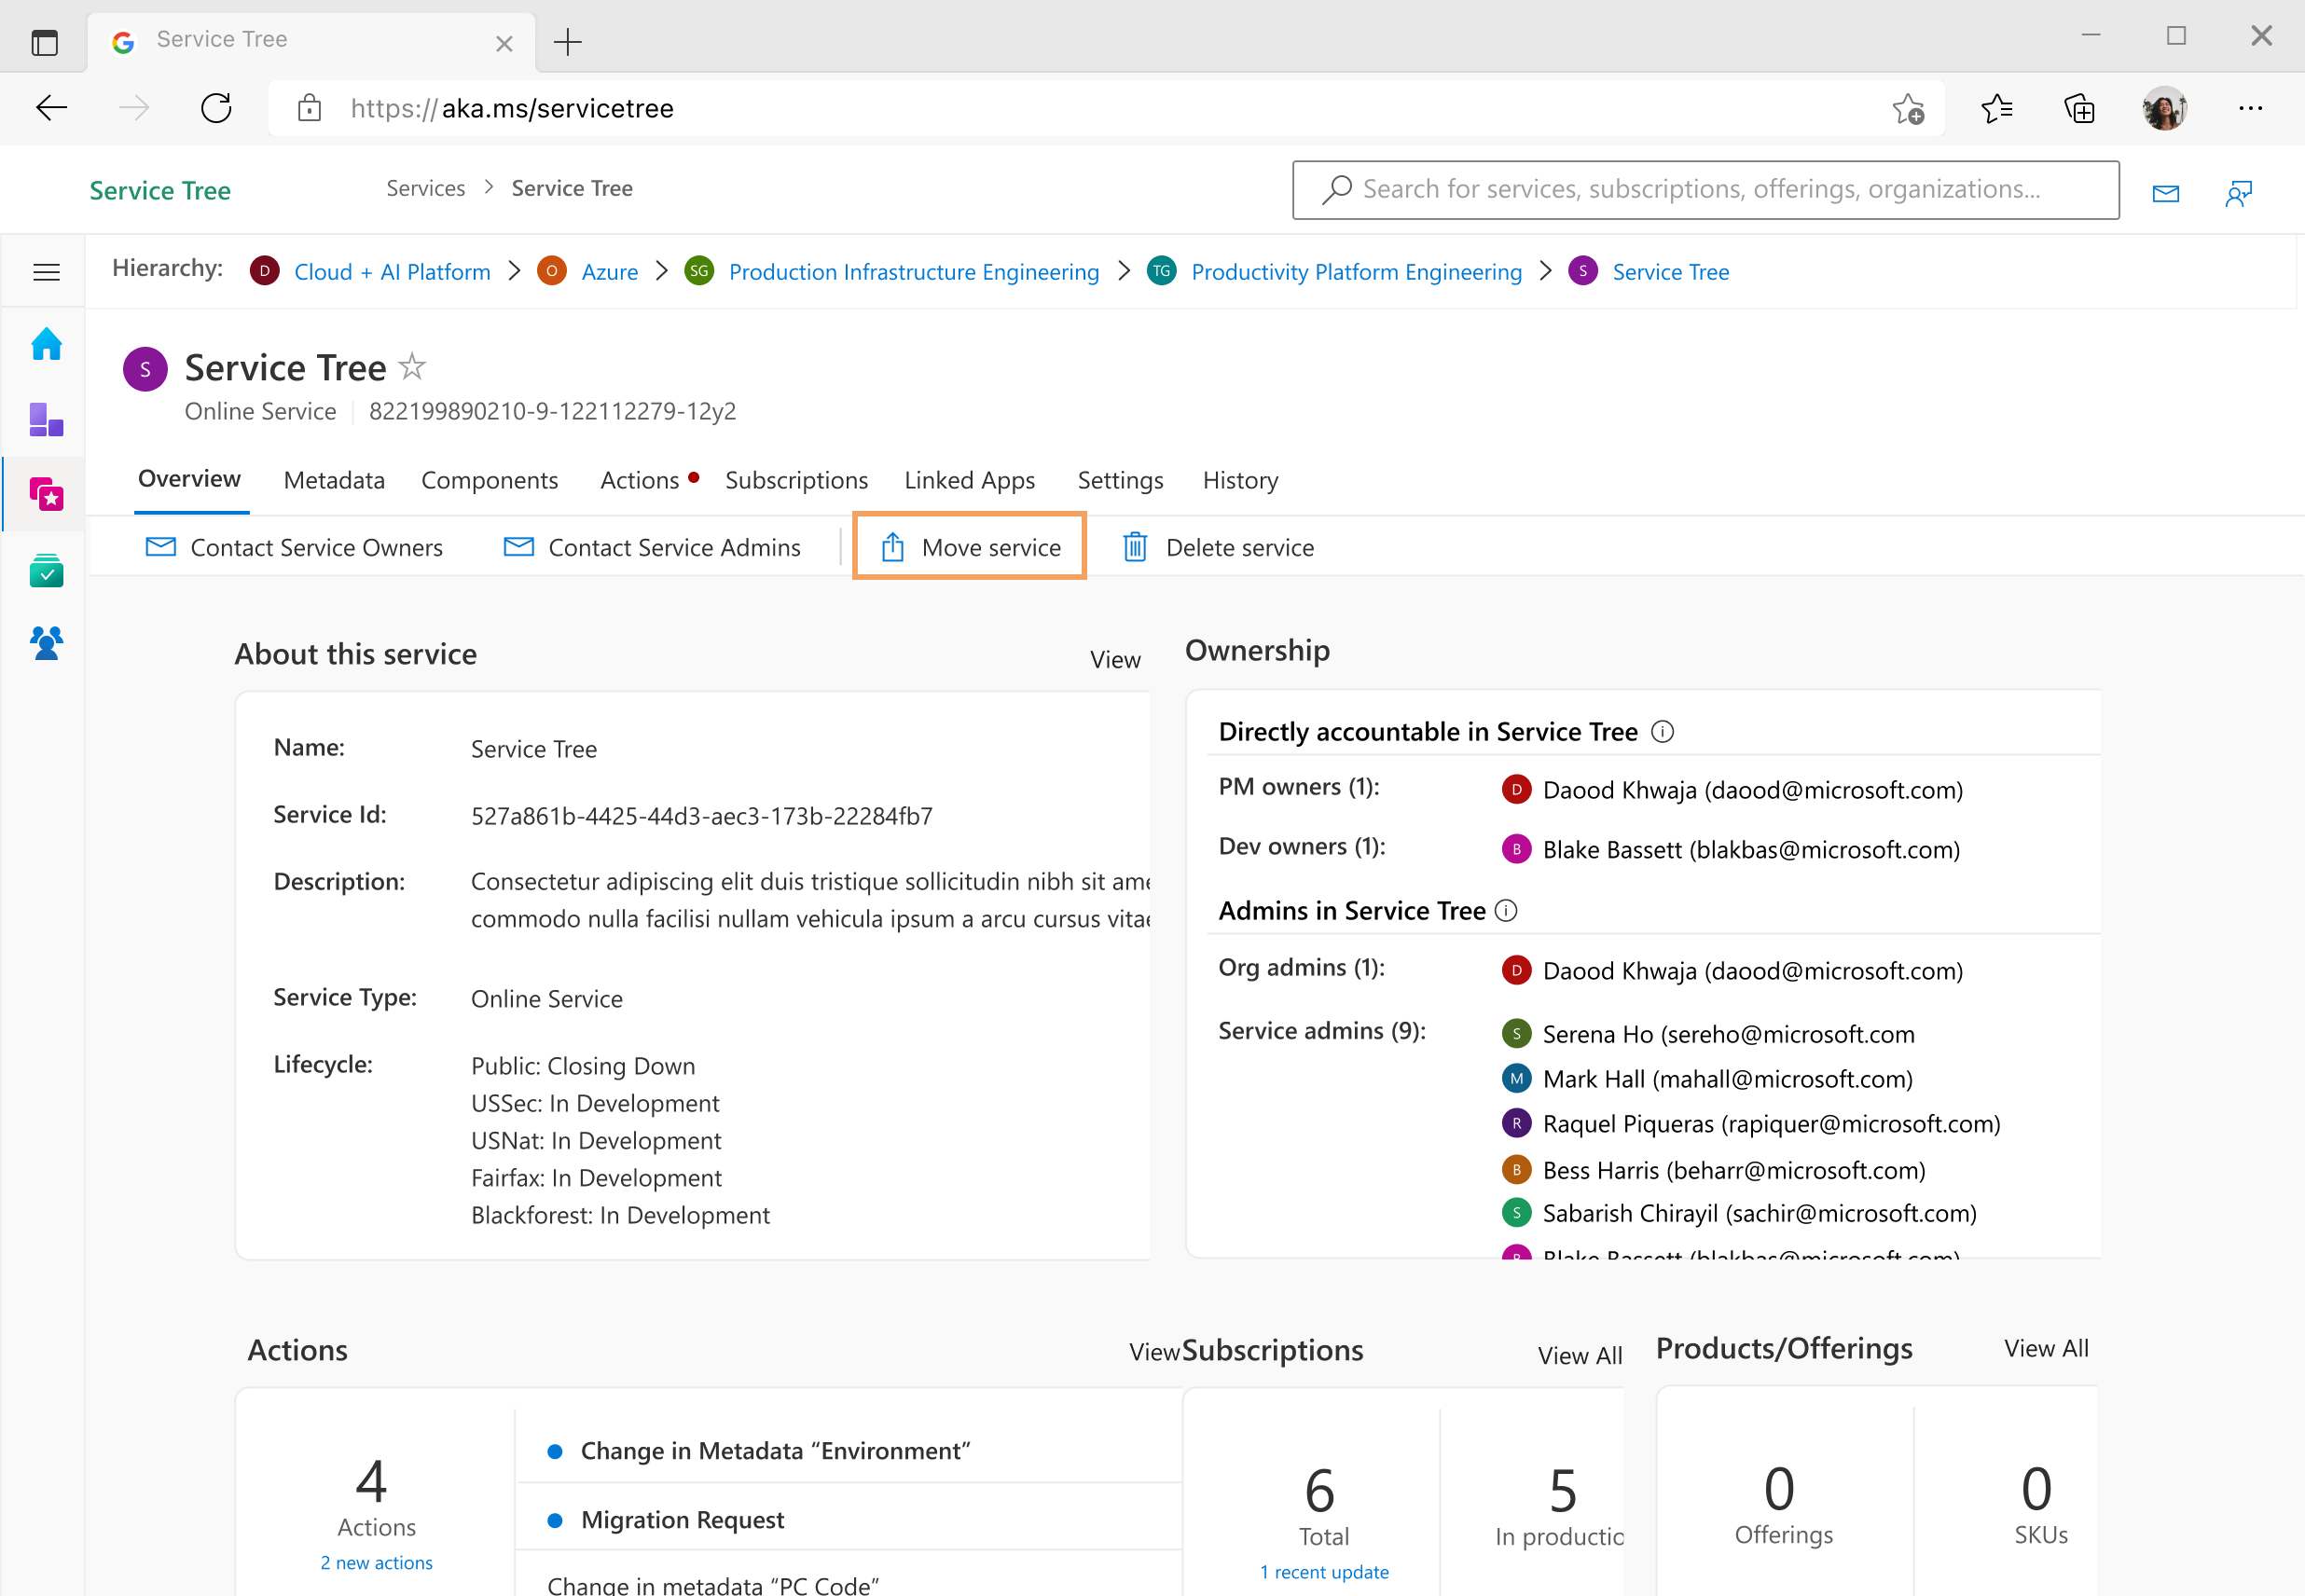Click Daood Khwaja PM owner avatar
This screenshot has height=1596, width=2305.
coord(1516,790)
